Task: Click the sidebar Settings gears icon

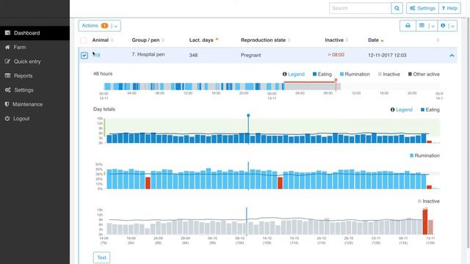Action: [x=7, y=89]
